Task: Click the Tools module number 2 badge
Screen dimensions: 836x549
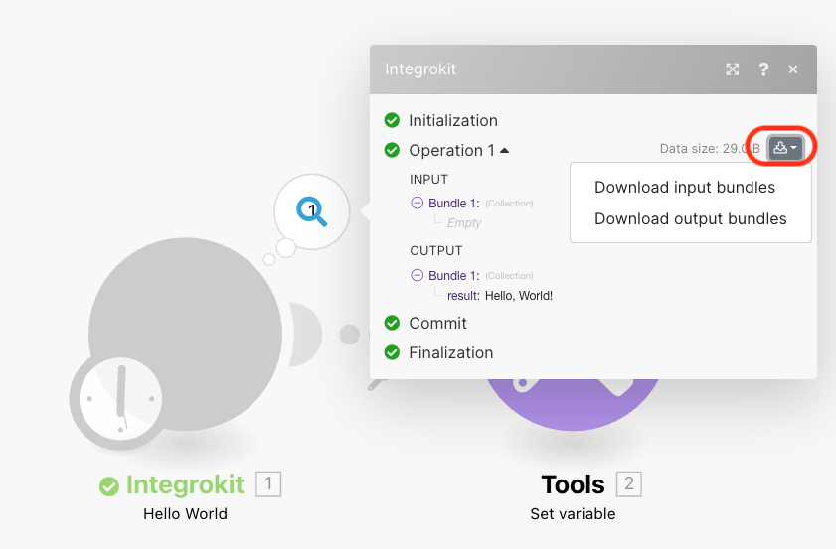Action: point(629,484)
